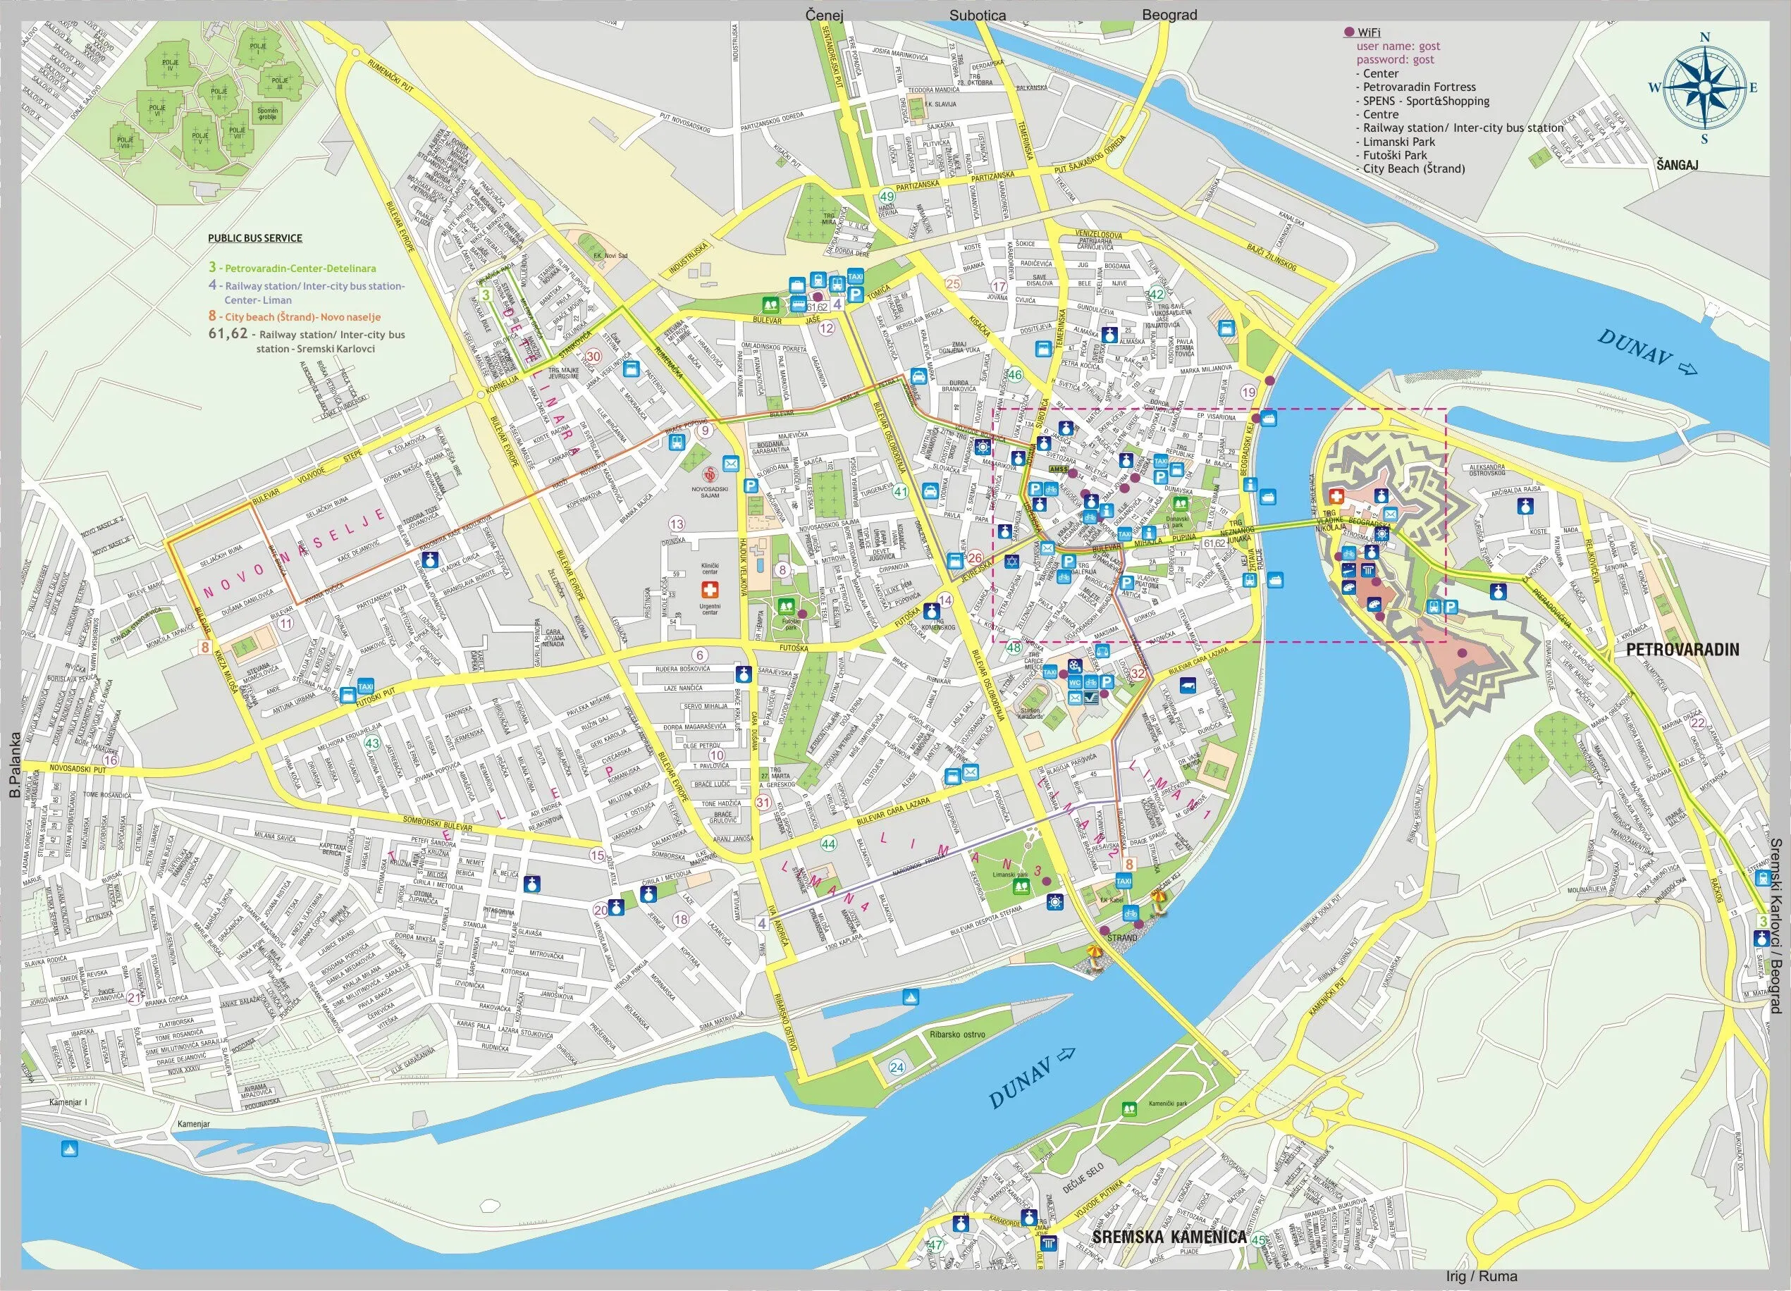The width and height of the screenshot is (1791, 1291).
Task: Click the 'Irig / Ruma' direction label
Action: pos(1481,1276)
